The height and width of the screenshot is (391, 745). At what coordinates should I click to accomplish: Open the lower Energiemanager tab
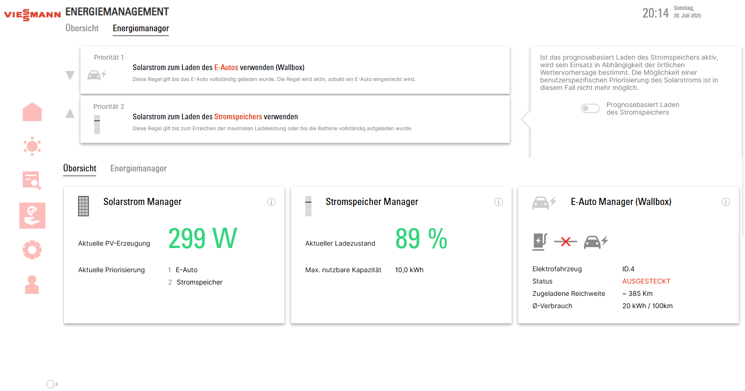click(x=138, y=169)
